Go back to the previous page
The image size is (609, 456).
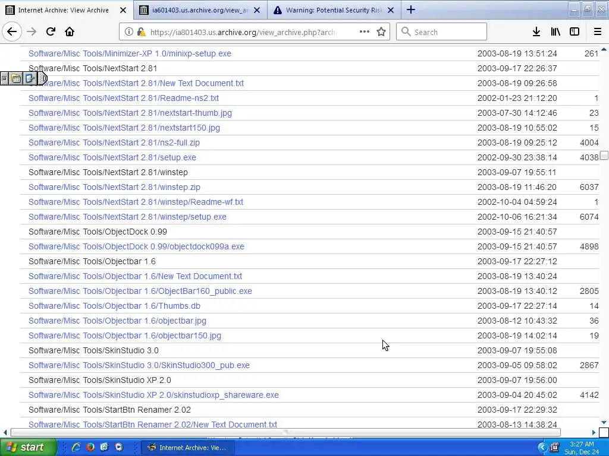pos(12,32)
